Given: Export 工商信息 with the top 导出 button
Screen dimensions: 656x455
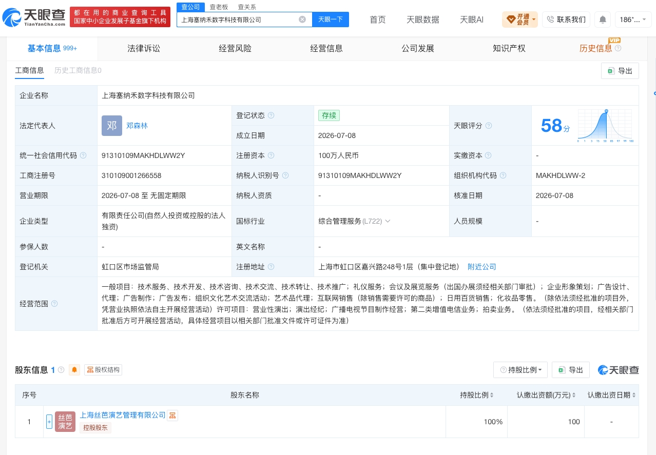Looking at the screenshot, I should 620,71.
